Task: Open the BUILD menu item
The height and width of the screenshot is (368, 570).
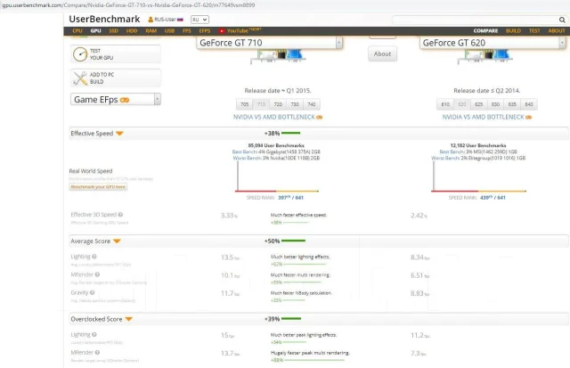Action: (513, 31)
